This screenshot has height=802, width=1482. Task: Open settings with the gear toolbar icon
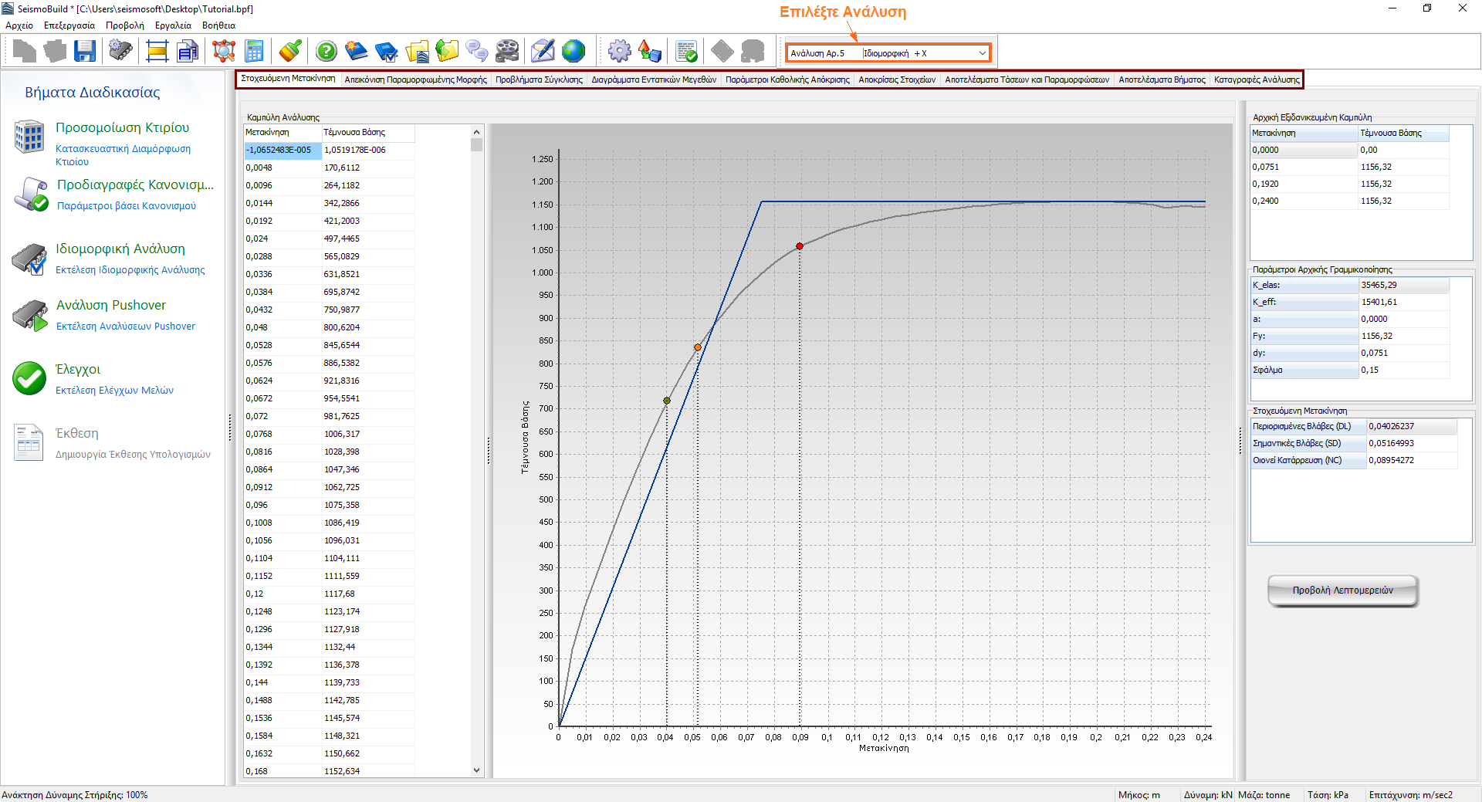pyautogui.click(x=619, y=52)
